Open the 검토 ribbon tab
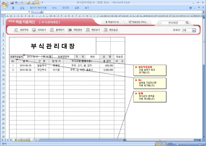206x146 pixels. 77,8
